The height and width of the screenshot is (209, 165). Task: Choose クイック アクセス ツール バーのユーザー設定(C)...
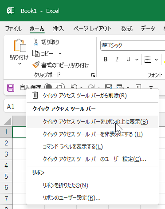92,159
